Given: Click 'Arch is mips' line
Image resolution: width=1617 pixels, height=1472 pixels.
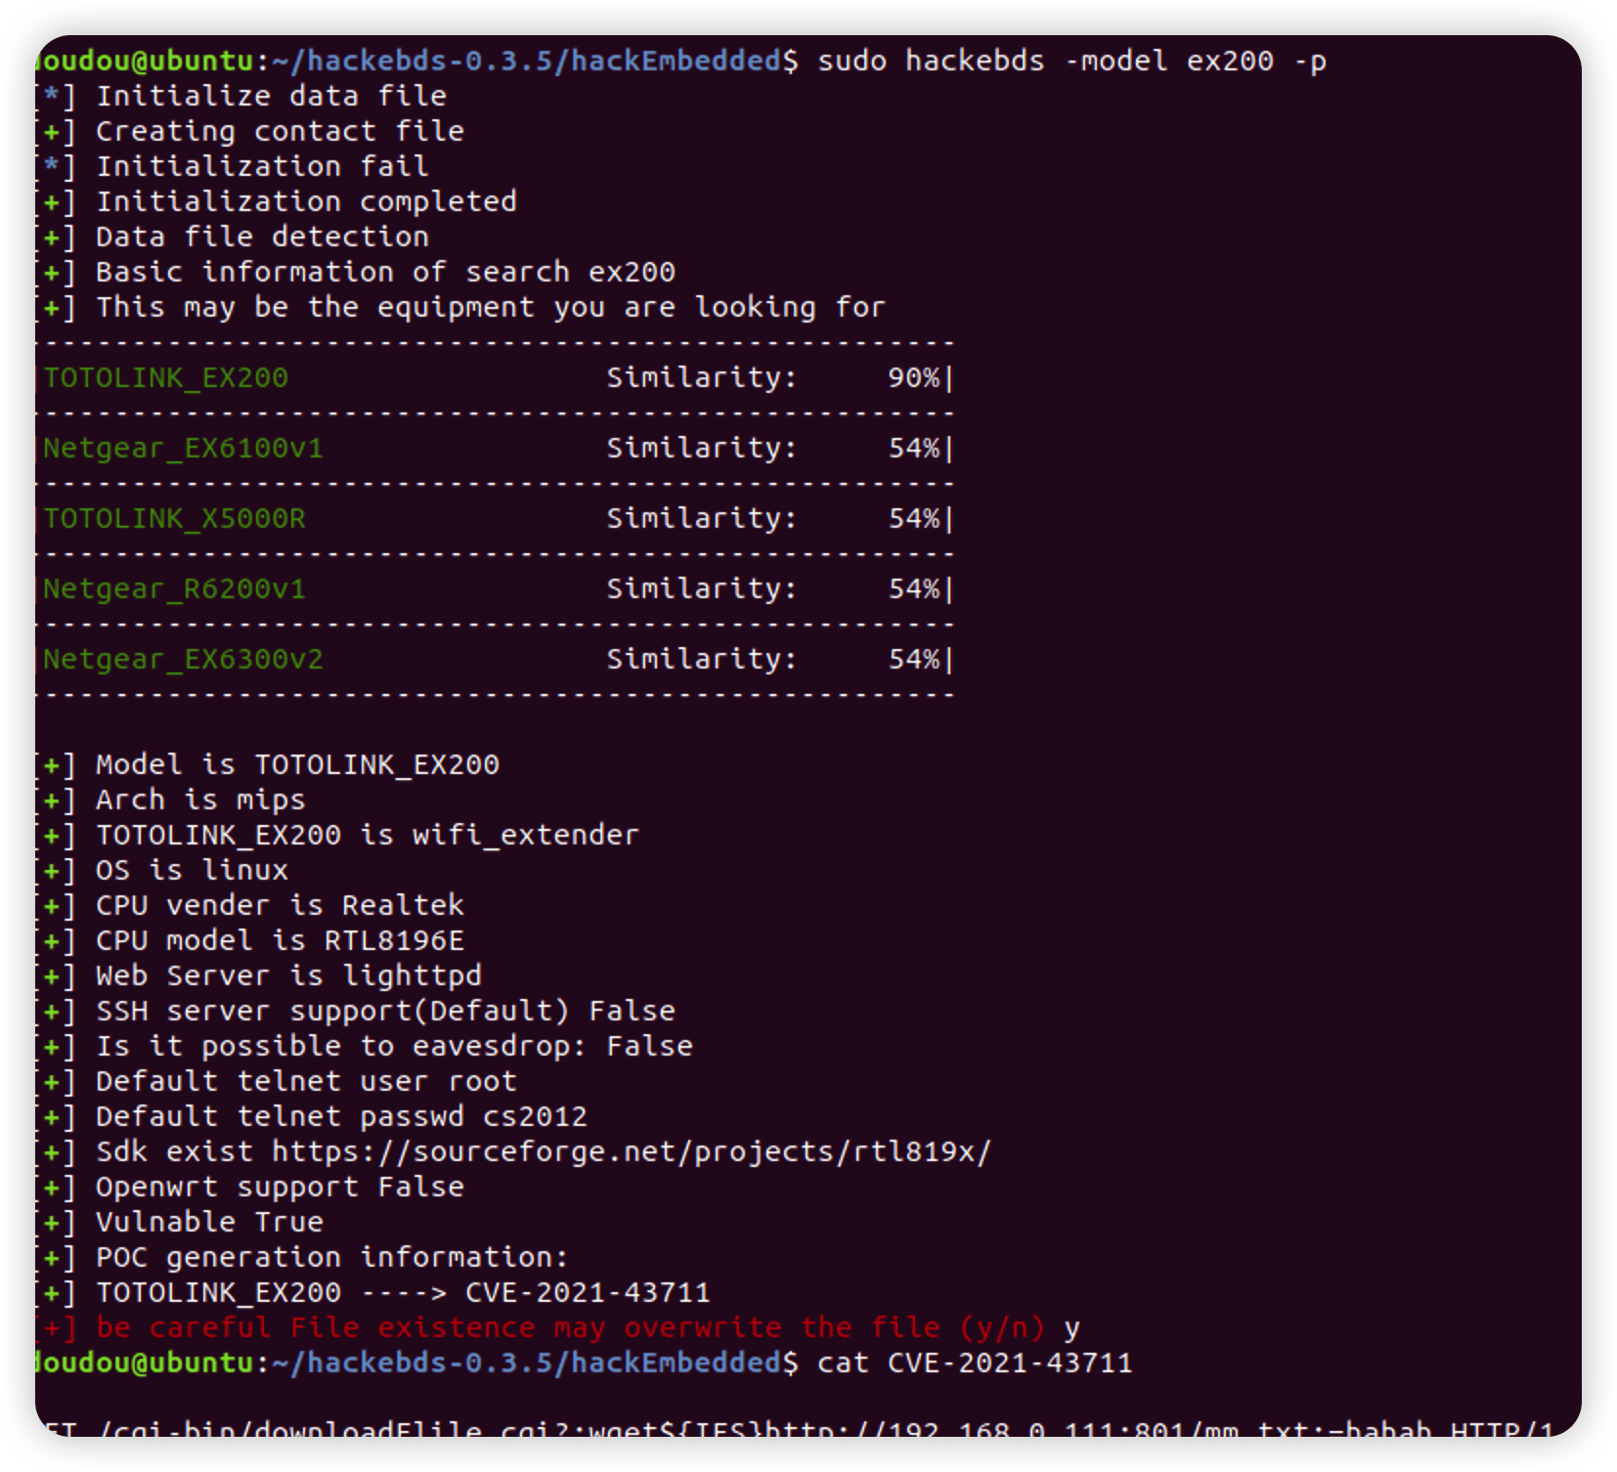Looking at the screenshot, I should point(200,800).
